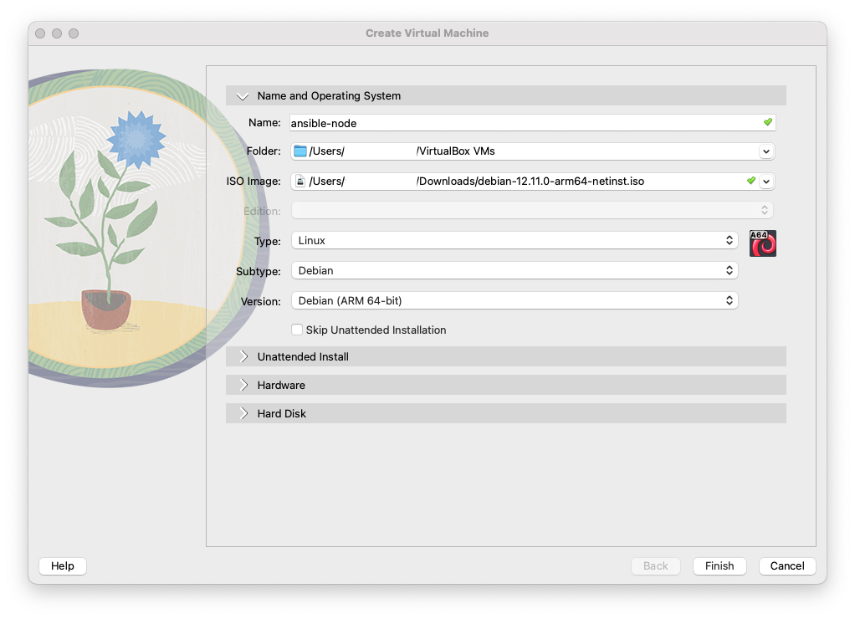The width and height of the screenshot is (855, 619).
Task: Collapse the Name and Operating System section
Action: [243, 96]
